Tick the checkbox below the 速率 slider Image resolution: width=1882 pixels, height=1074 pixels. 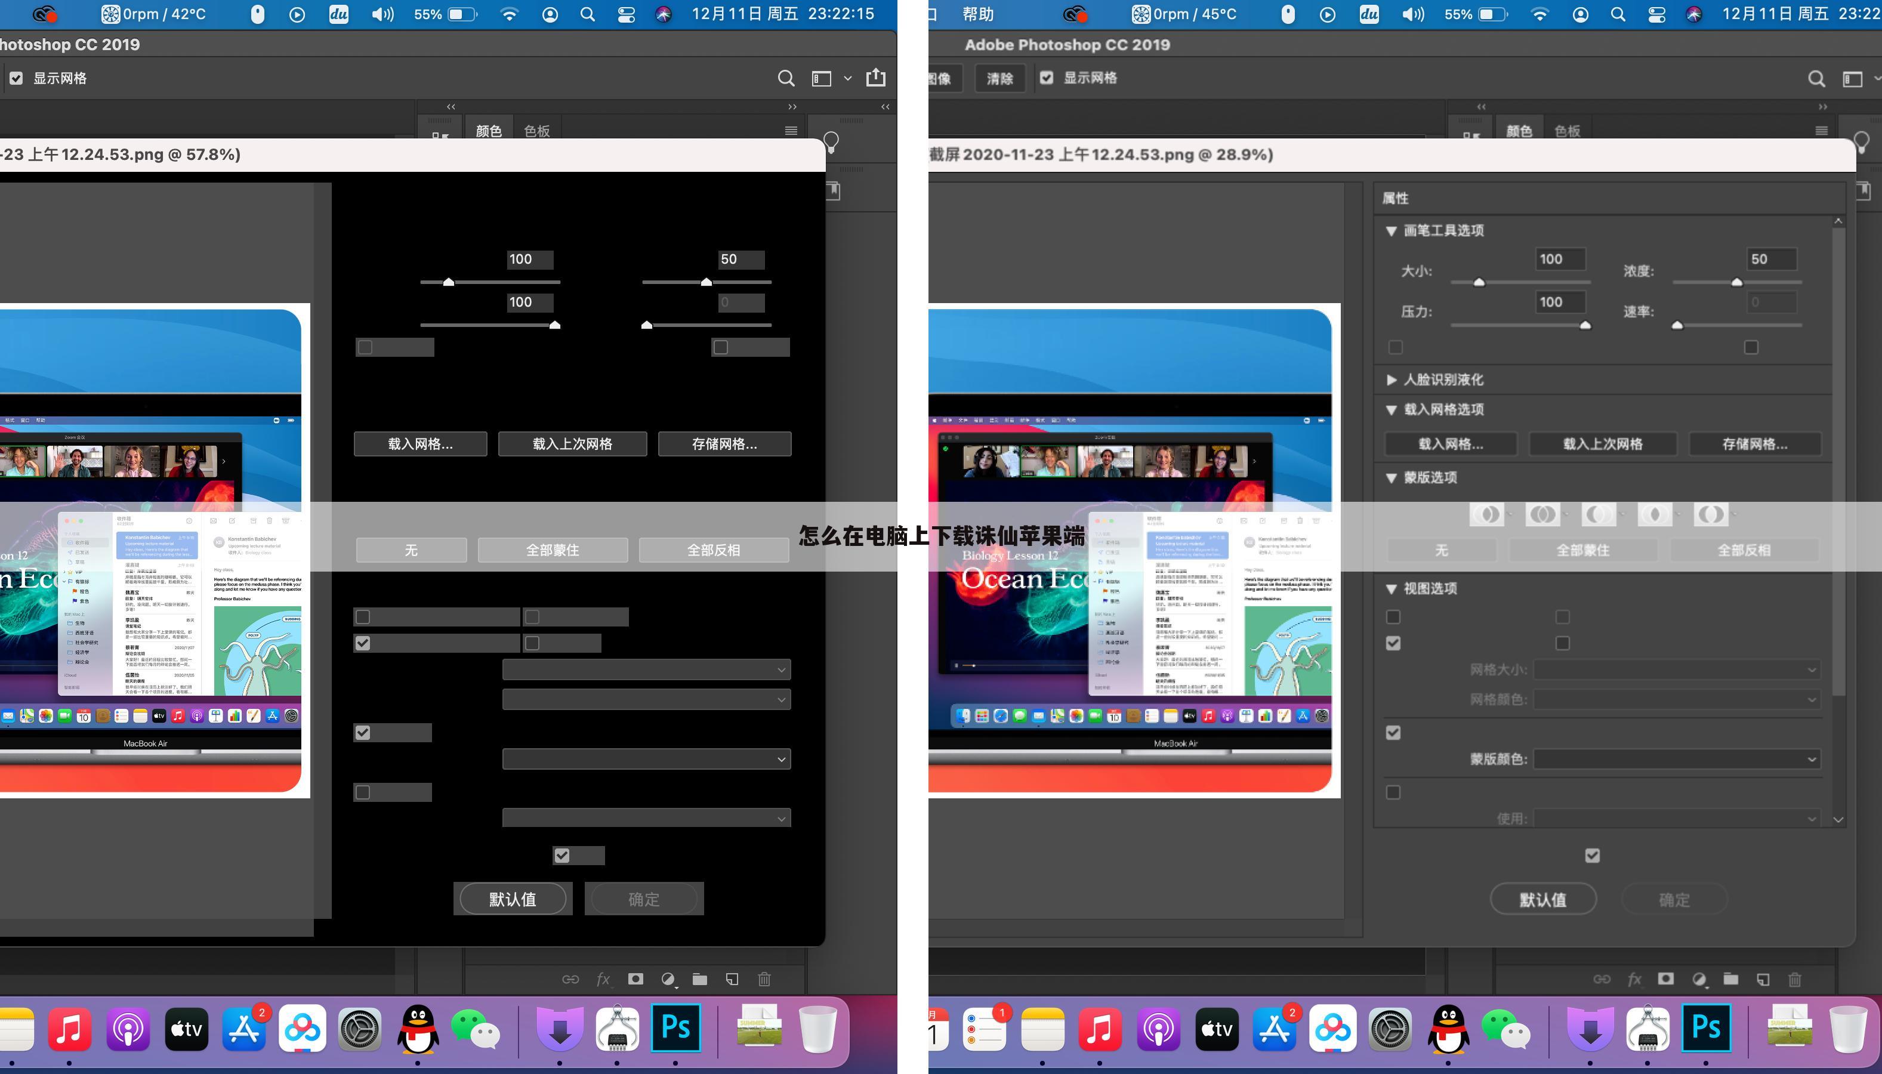point(1751,347)
